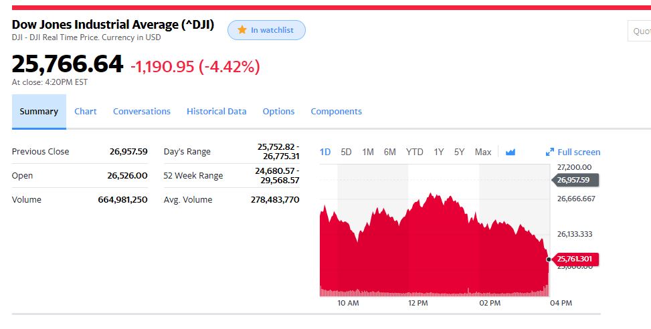Click the Quote lookup search field
The image size is (651, 329).
pos(640,31)
